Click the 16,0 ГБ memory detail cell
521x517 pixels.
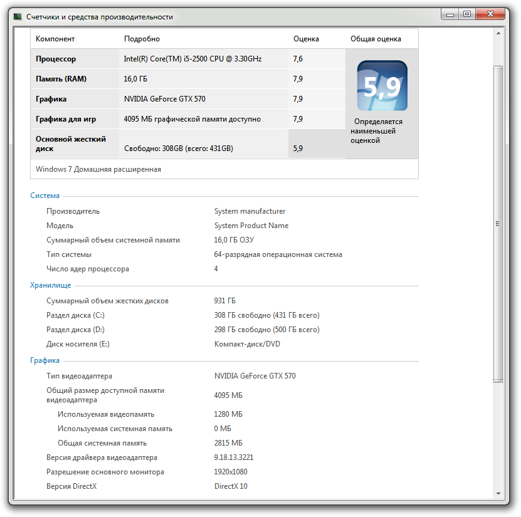tap(135, 79)
